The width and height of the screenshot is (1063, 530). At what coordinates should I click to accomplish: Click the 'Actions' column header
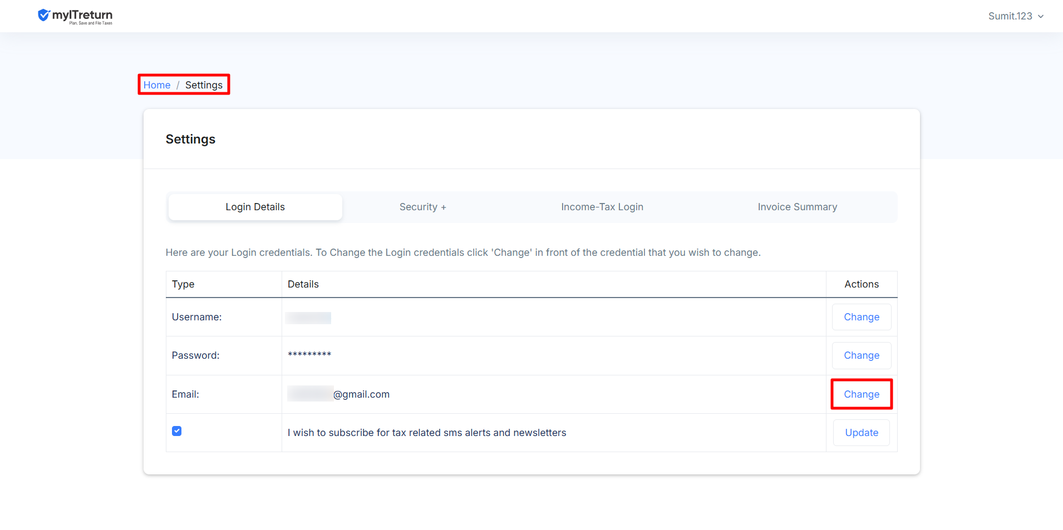coord(862,284)
